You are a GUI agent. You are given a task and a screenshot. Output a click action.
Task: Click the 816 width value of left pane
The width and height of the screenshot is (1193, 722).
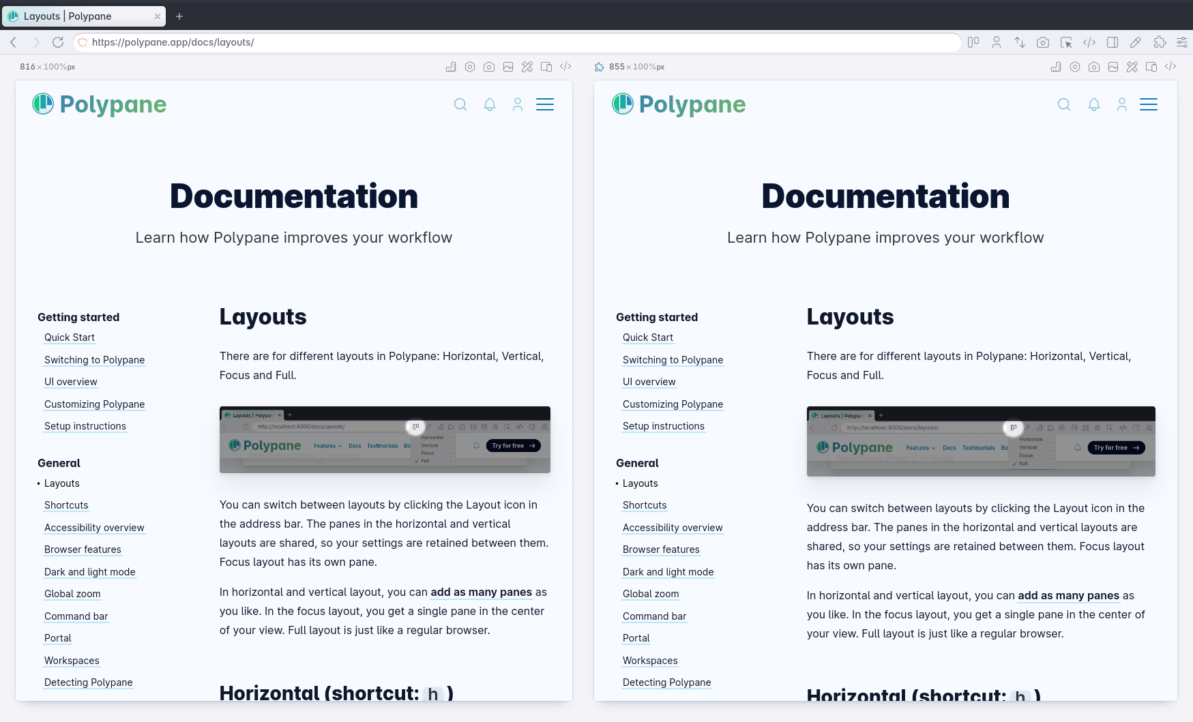[x=27, y=67]
